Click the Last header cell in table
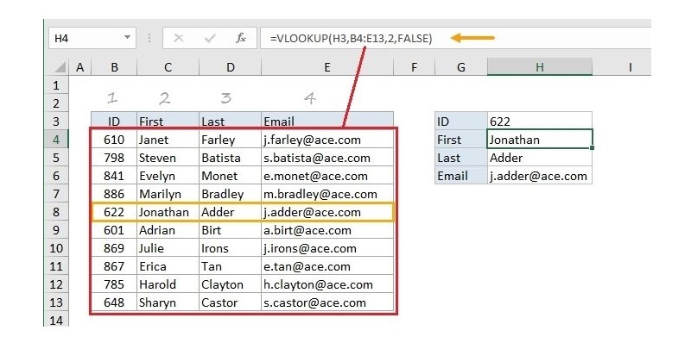The image size is (691, 349). click(230, 121)
